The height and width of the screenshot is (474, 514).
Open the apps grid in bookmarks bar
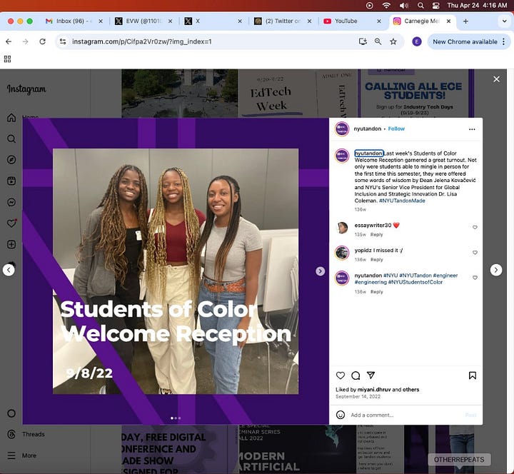(x=8, y=59)
